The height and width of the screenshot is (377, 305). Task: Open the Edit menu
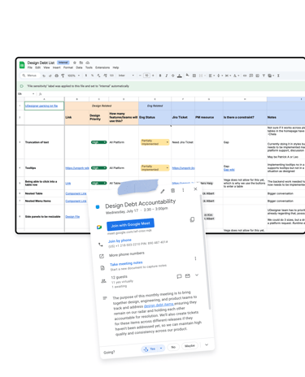(38, 67)
